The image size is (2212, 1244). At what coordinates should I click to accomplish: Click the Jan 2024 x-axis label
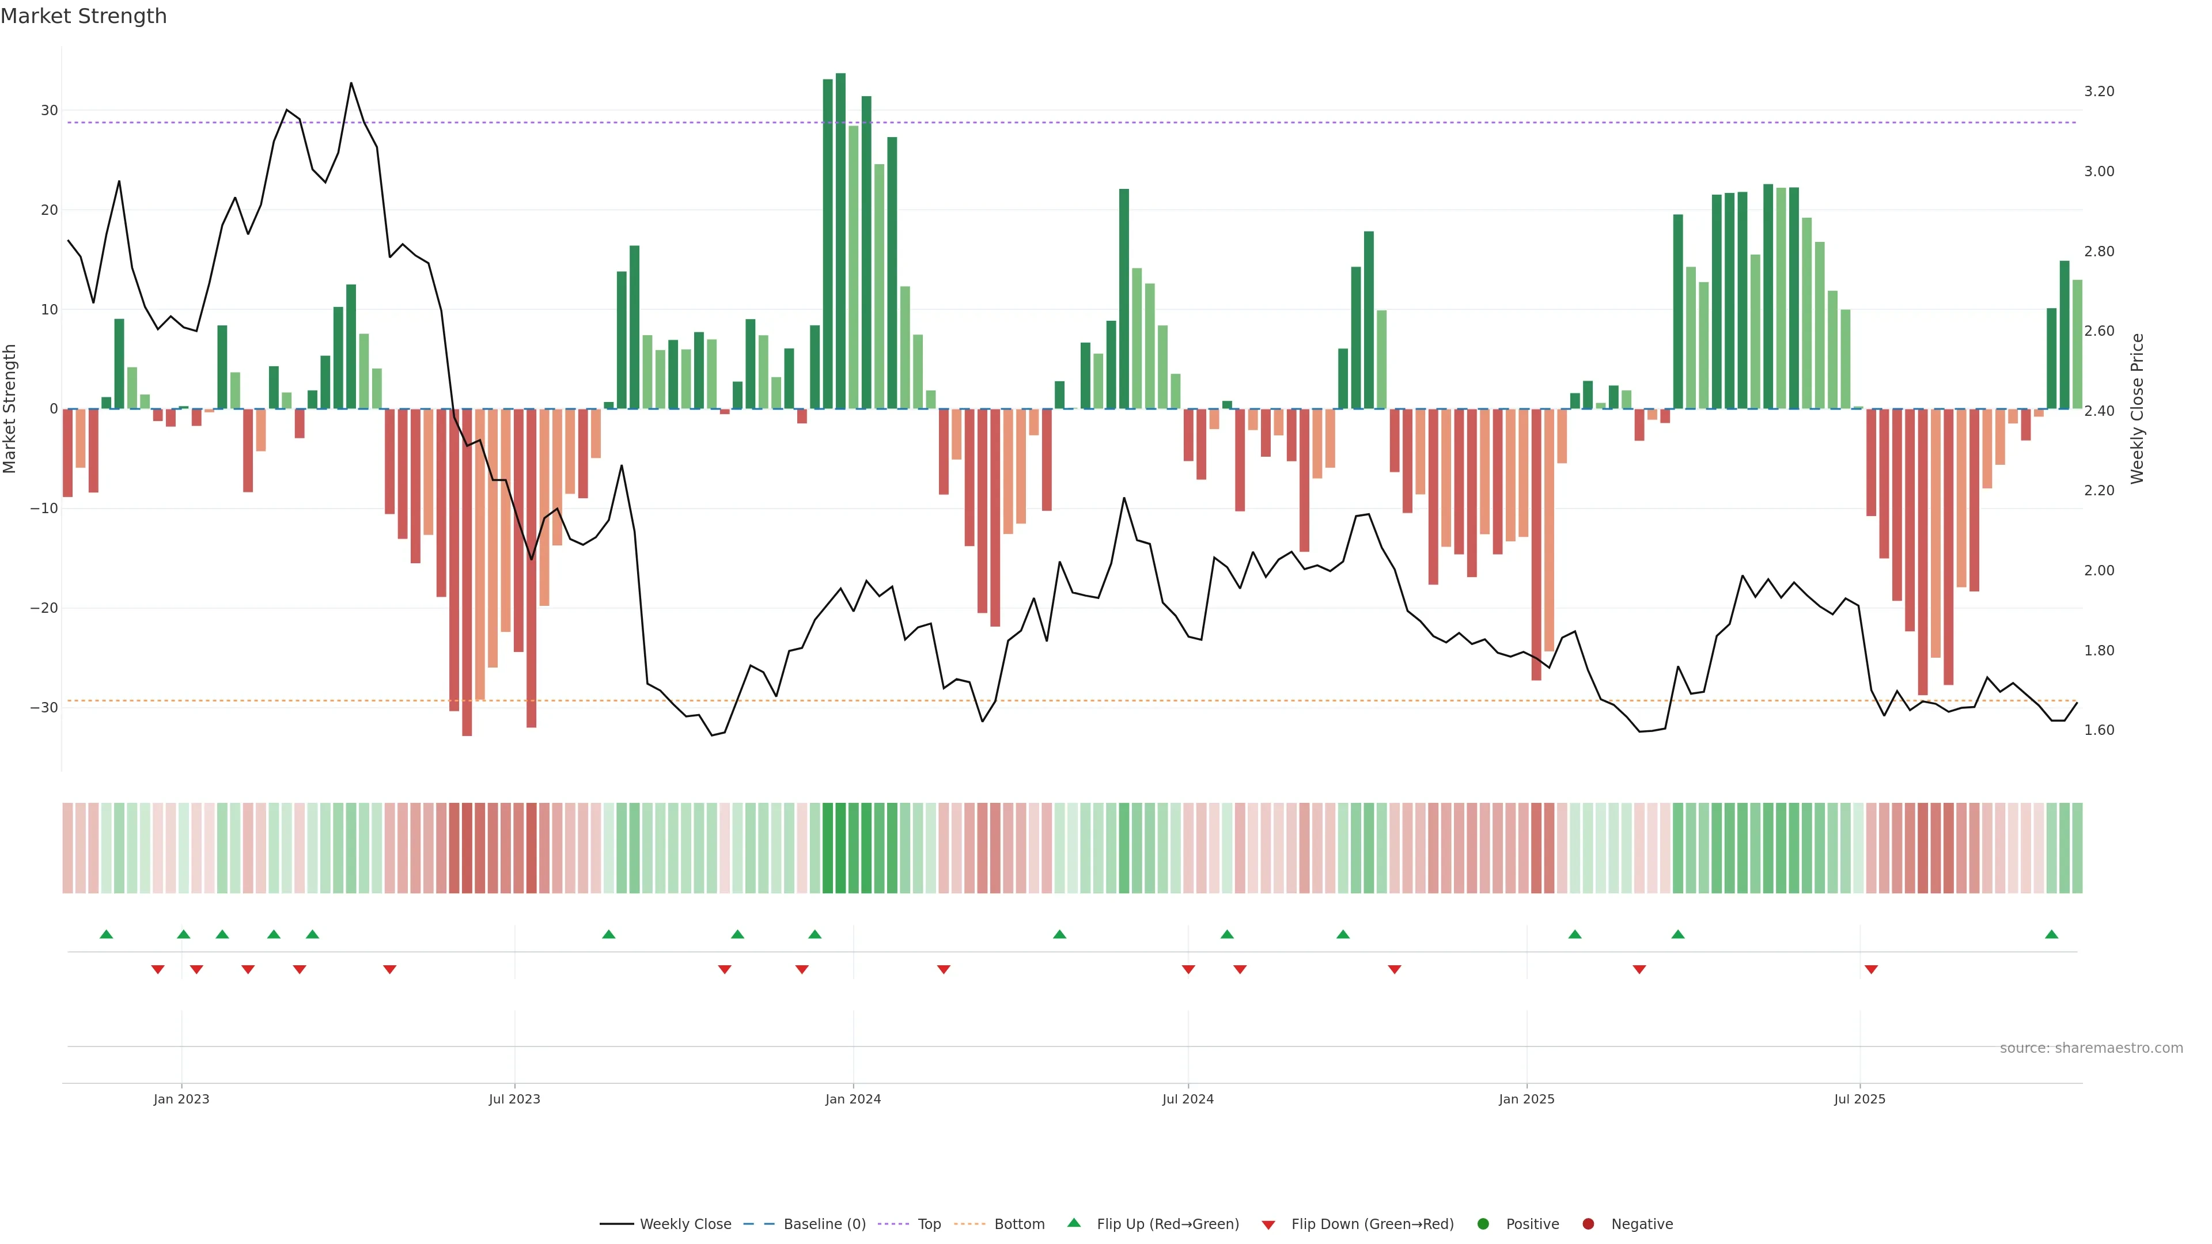pyautogui.click(x=853, y=1099)
